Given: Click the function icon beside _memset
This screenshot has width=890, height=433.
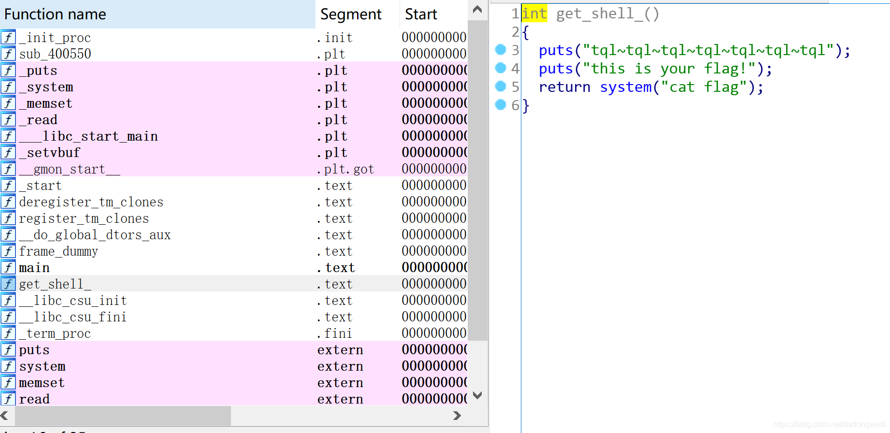Looking at the screenshot, I should [x=8, y=103].
